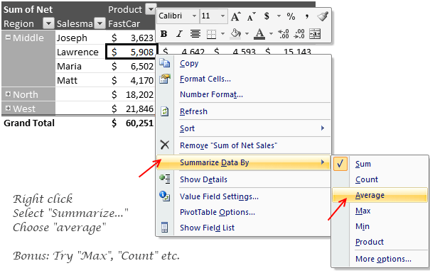The width and height of the screenshot is (430, 273).
Task: Click the Value Field Settings icon
Action: 165,196
